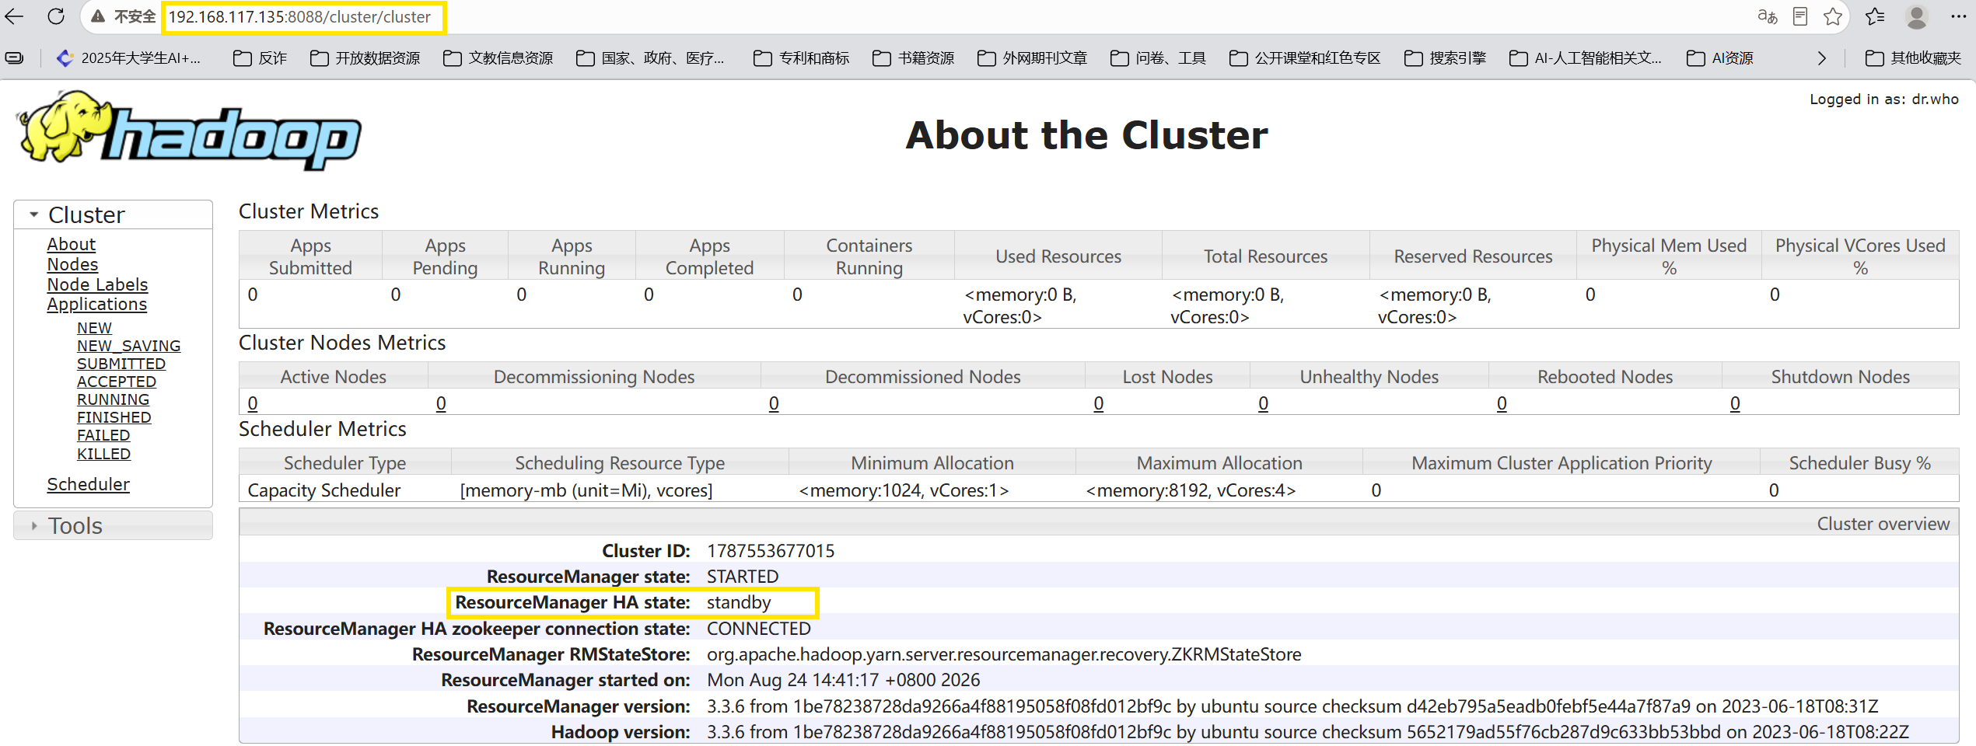
Task: Open the 国家、政府、医疗 bookmark folder
Action: 651,58
